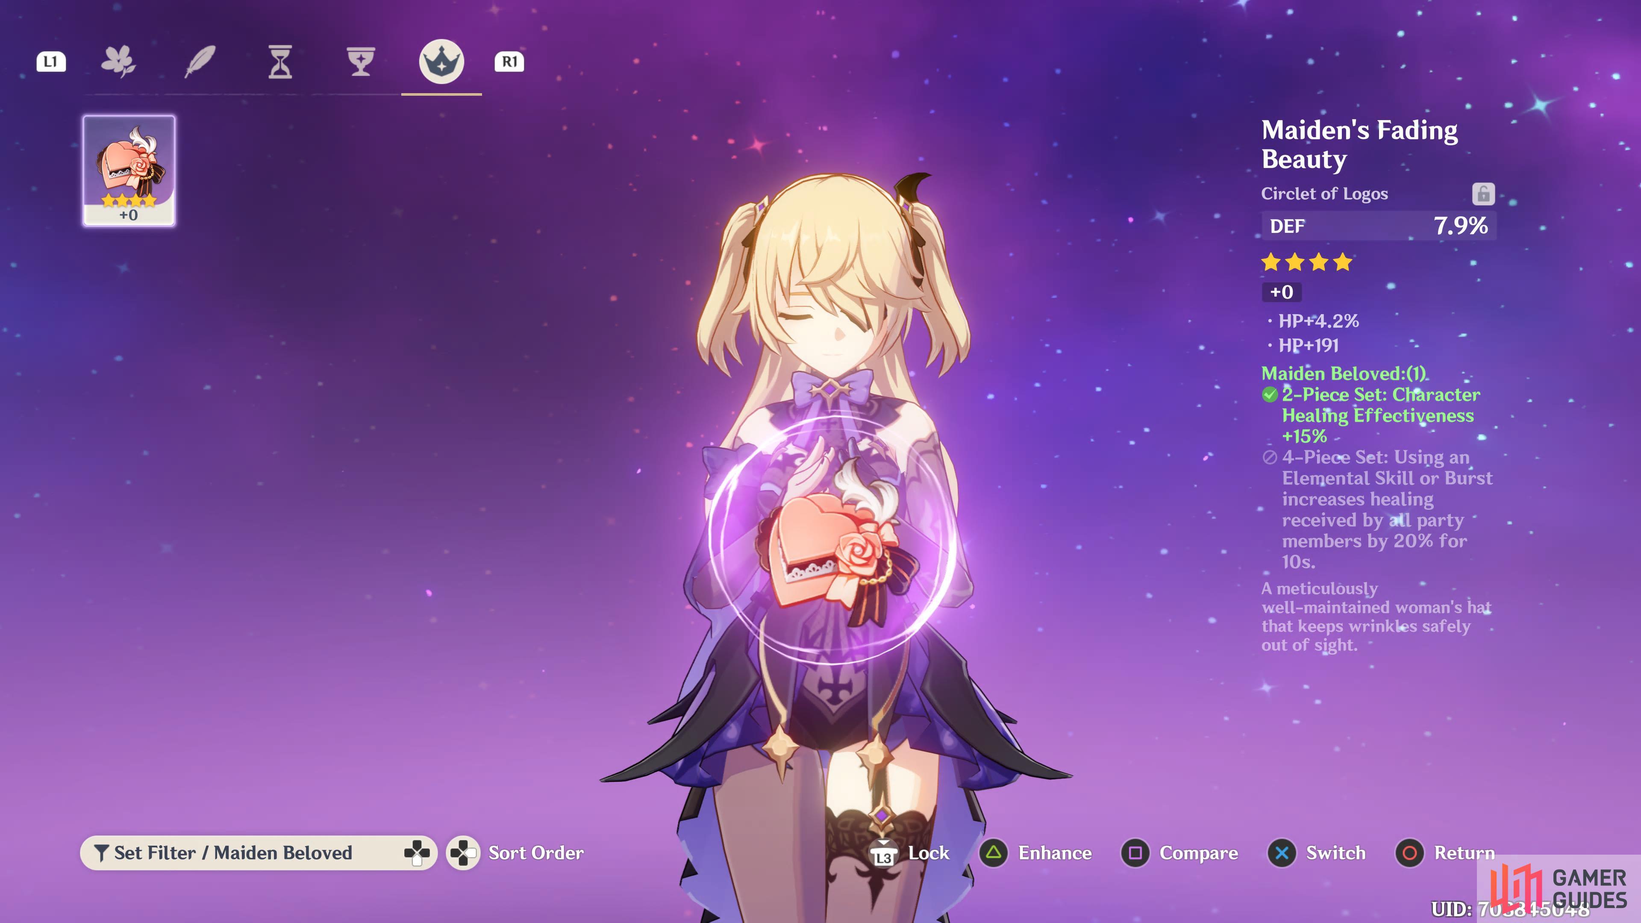Click the Enhance button label
The width and height of the screenshot is (1641, 923).
(1055, 853)
